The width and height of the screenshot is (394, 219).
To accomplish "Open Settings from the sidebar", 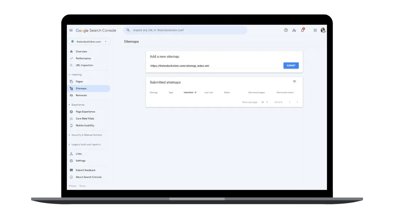I will pyautogui.click(x=80, y=161).
